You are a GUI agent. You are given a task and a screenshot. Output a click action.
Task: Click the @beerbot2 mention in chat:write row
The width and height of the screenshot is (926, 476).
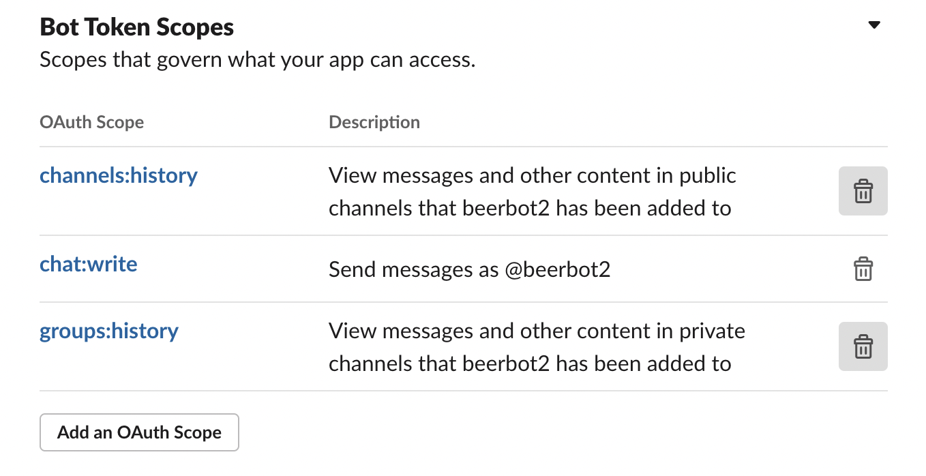pyautogui.click(x=557, y=269)
